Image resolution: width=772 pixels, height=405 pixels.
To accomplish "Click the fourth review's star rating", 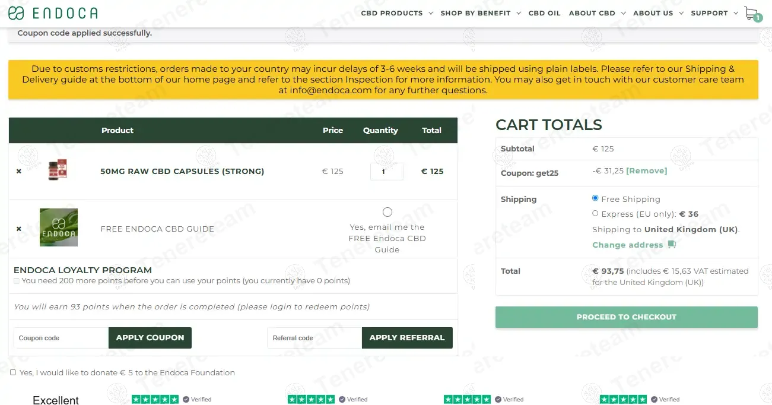I will [623, 400].
